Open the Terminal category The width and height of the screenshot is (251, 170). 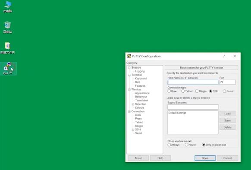tap(137, 75)
